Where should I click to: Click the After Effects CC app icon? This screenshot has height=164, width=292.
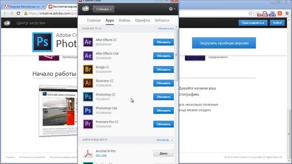pyautogui.click(x=88, y=42)
